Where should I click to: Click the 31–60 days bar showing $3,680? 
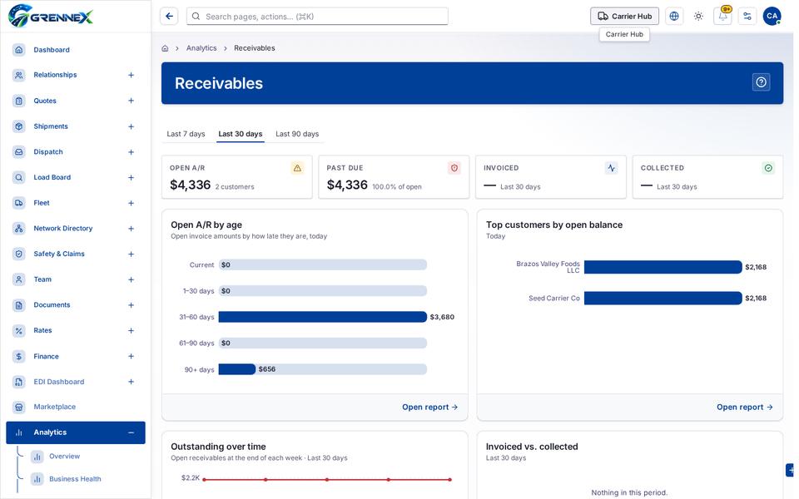click(323, 317)
